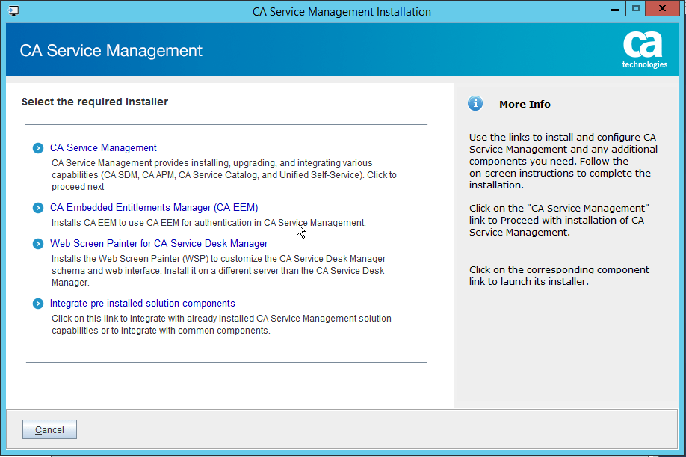Click the 'Installs the Web Screen Painter (WSP)' description
The height and width of the screenshot is (457, 686).
(218, 271)
